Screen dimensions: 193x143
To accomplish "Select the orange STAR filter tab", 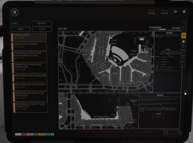I will pos(42,134).
